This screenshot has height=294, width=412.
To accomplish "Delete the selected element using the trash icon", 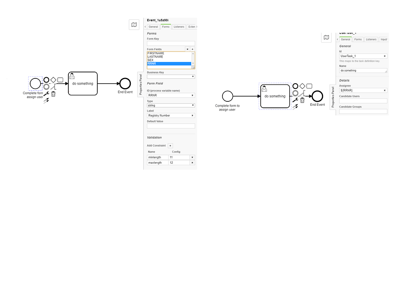I will tap(53, 94).
